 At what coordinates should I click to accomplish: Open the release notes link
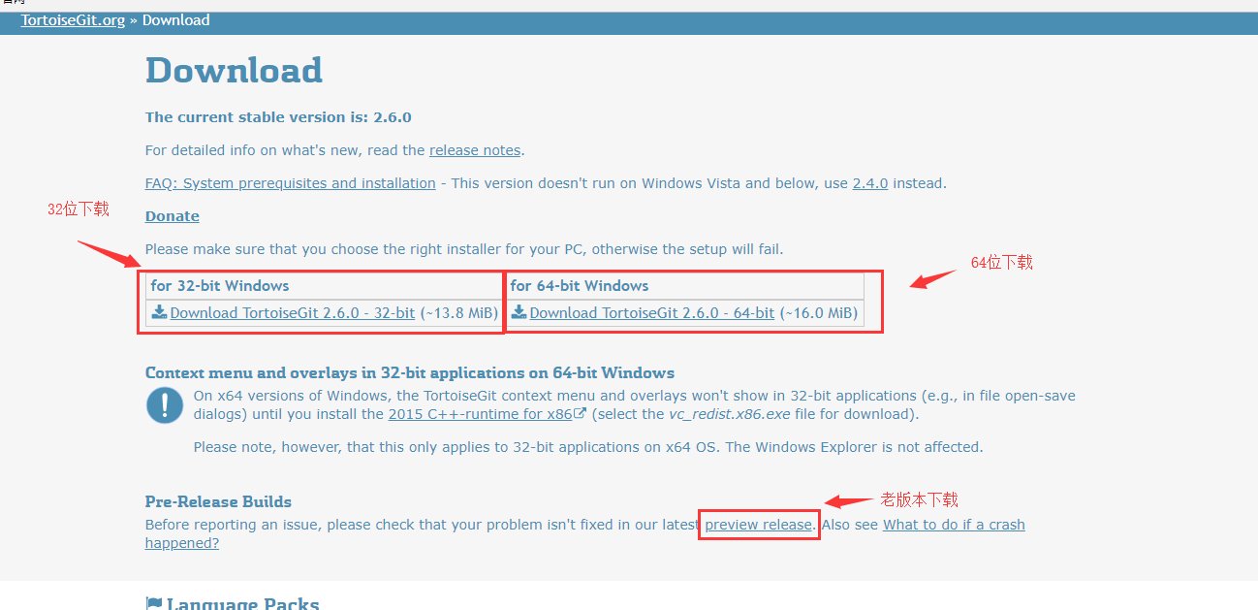pyautogui.click(x=475, y=150)
